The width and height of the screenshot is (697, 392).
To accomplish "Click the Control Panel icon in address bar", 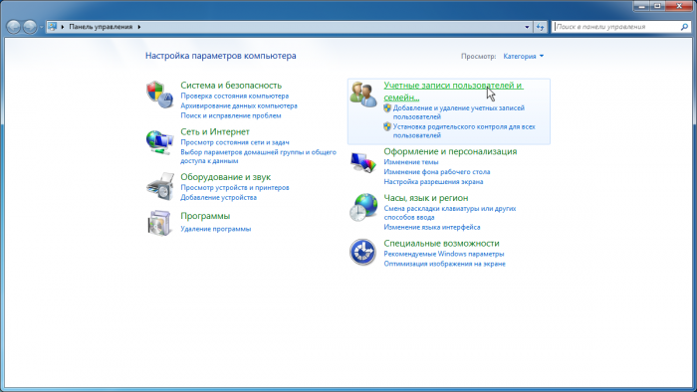I will click(x=53, y=27).
